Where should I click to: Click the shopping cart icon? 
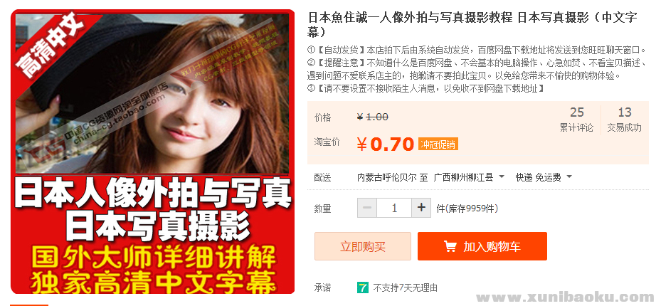[450, 246]
